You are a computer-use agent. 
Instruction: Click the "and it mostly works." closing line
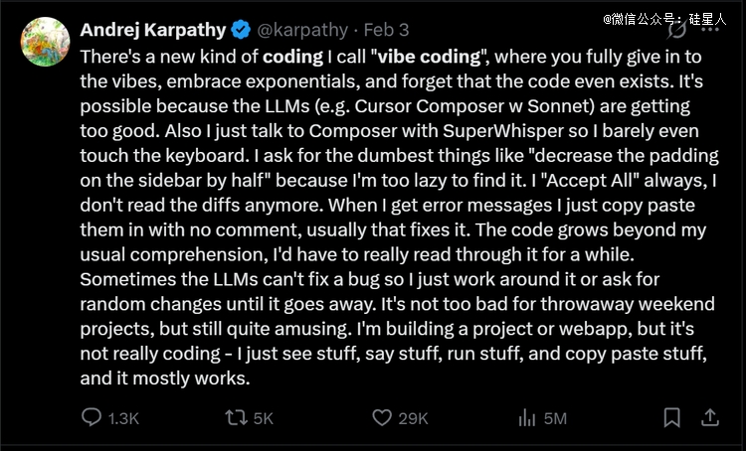point(164,378)
